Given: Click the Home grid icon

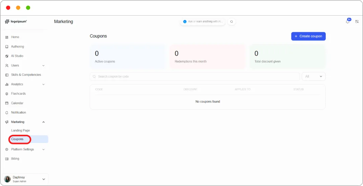Looking at the screenshot, I should pos(7,37).
